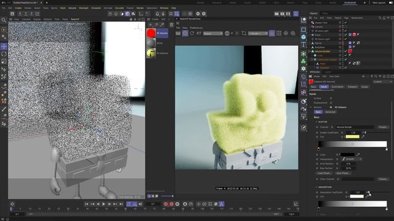394x221 pixels.
Task: Switch to the Illumination tab
Action: 337,87
